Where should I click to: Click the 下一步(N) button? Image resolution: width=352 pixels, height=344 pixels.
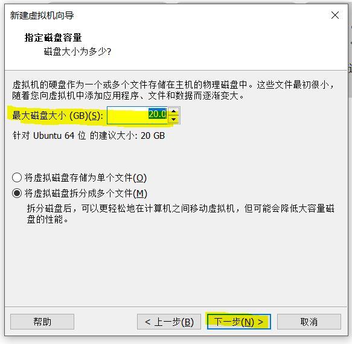(x=239, y=322)
